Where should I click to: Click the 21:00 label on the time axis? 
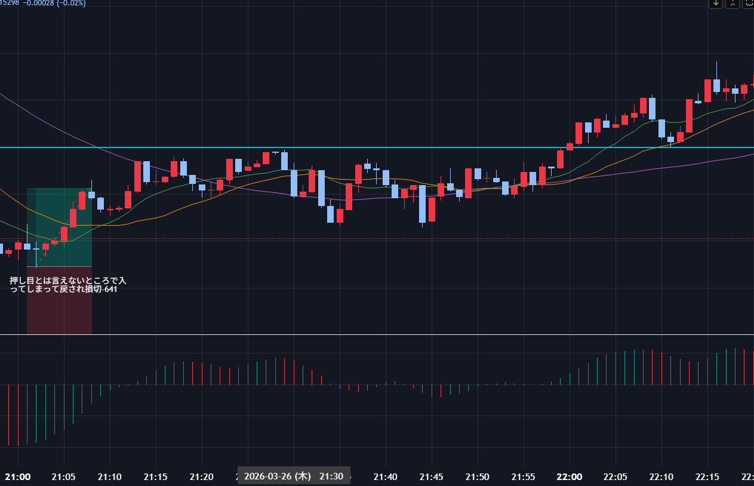17,477
